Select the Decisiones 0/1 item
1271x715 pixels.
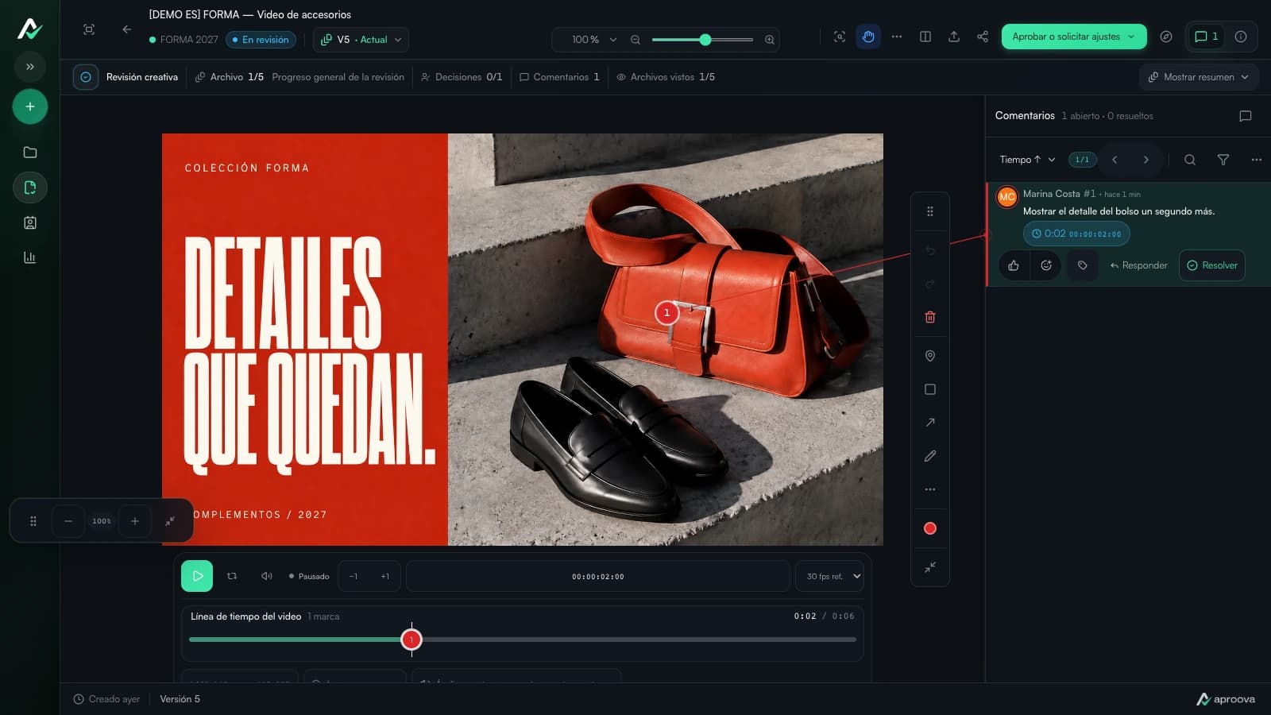tap(462, 77)
